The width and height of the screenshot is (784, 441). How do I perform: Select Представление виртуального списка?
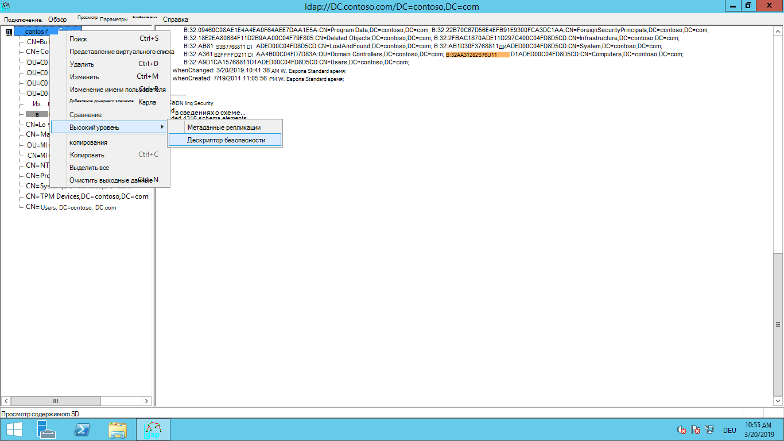coord(110,51)
